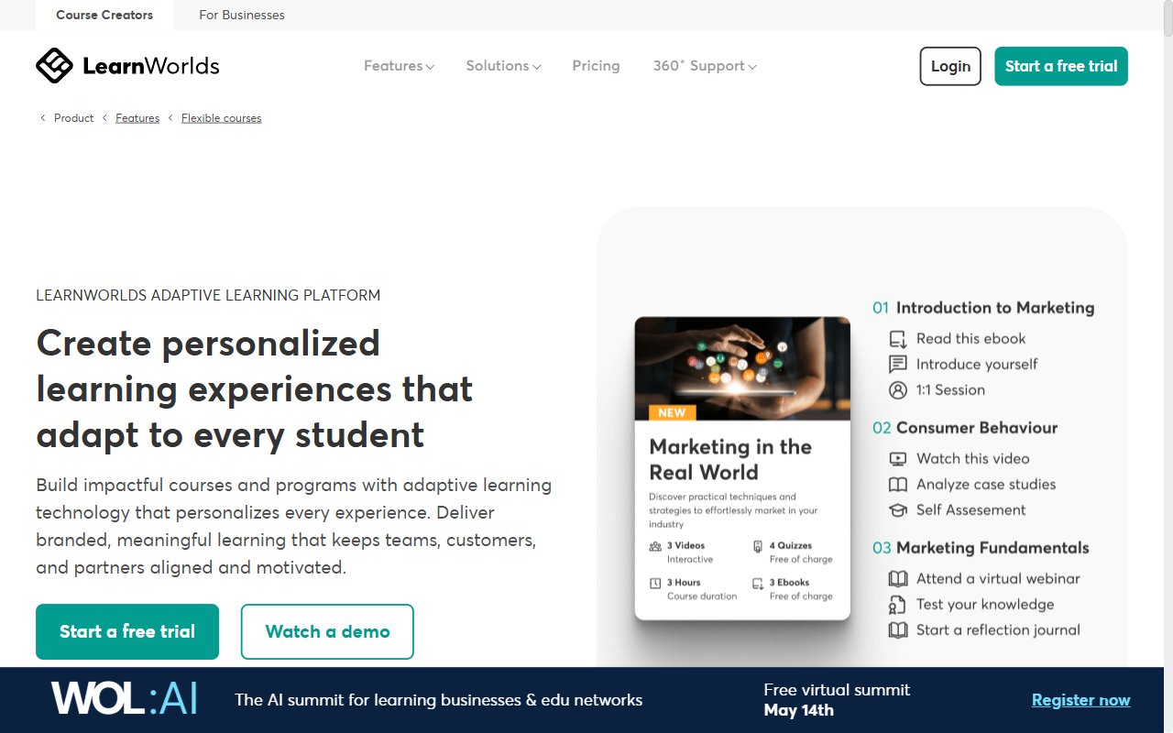
Task: Click the Marketing in the Real World course image
Action: pyautogui.click(x=742, y=369)
